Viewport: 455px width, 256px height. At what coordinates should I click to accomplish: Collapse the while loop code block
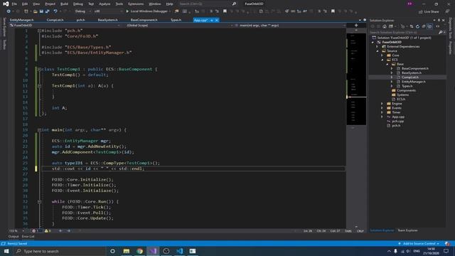point(39,202)
